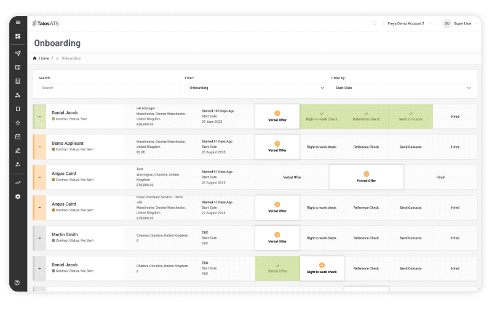The image size is (492, 313).
Task: Collapse the Martin Smith row
Action: (39, 238)
